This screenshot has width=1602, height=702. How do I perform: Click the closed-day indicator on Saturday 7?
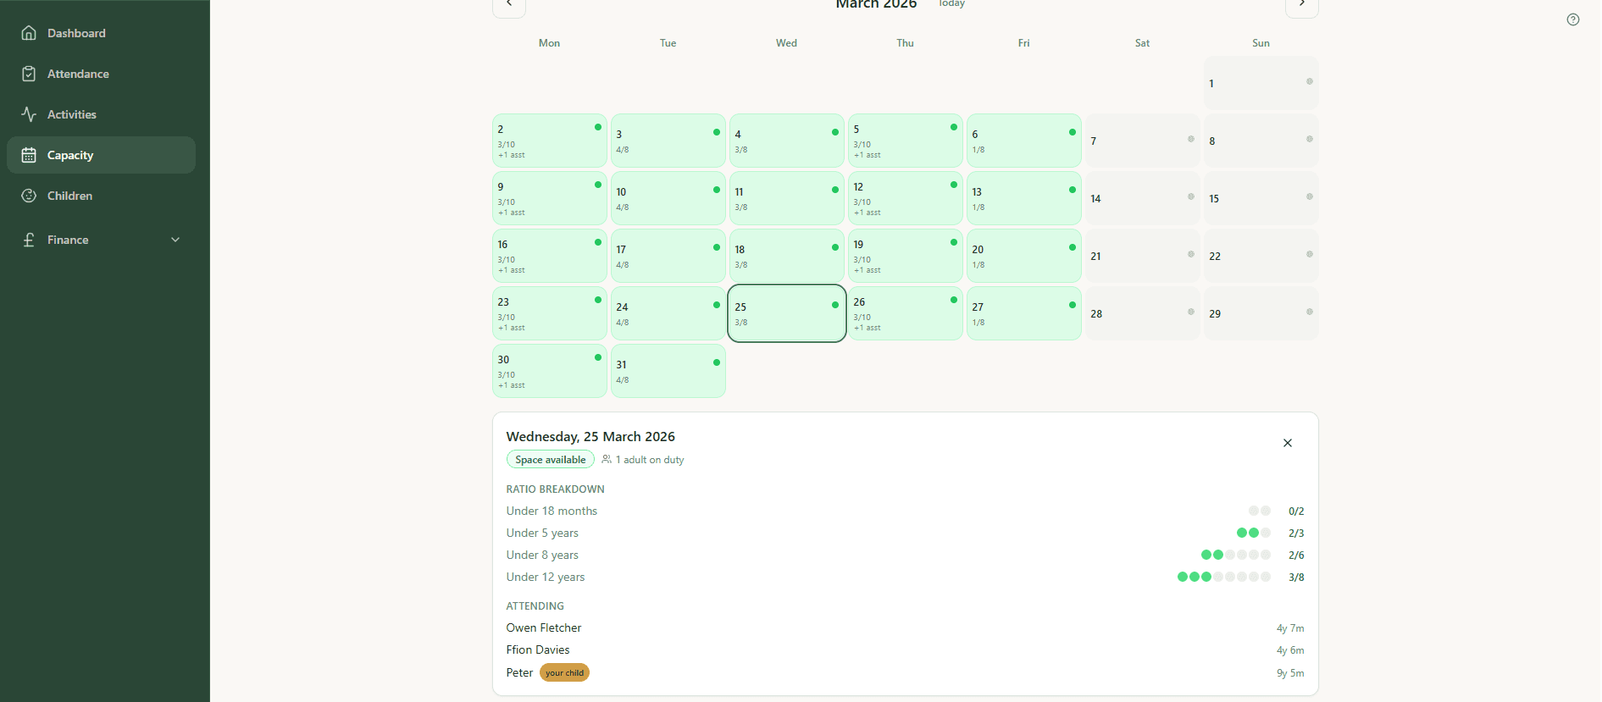click(1191, 139)
